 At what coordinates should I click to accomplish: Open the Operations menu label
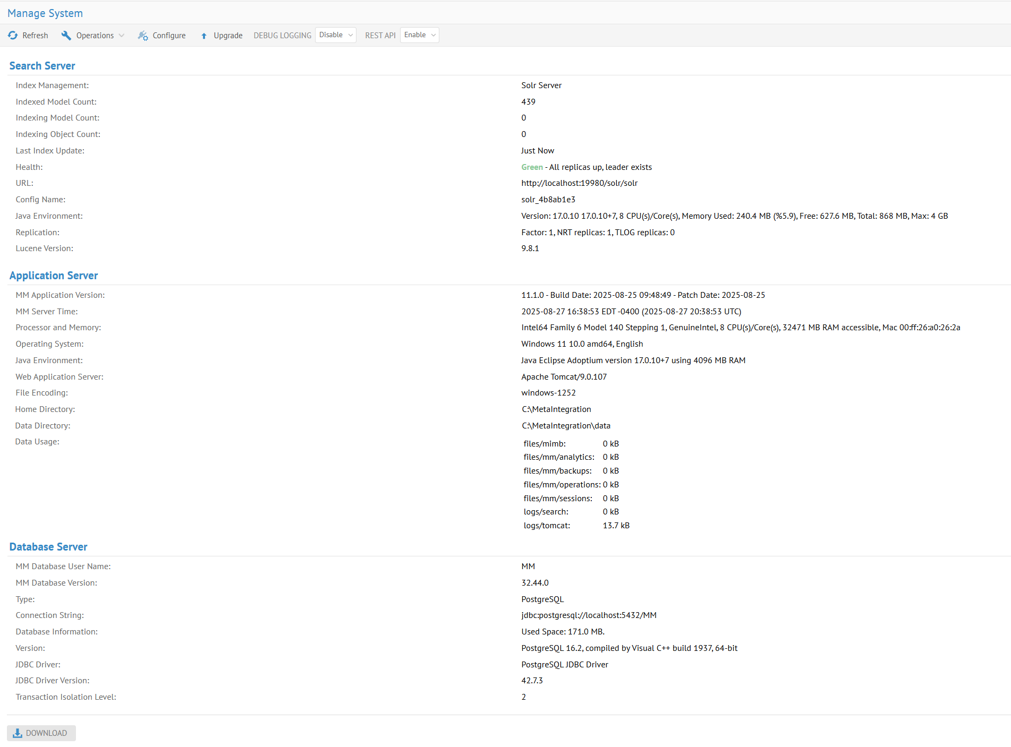tap(95, 36)
